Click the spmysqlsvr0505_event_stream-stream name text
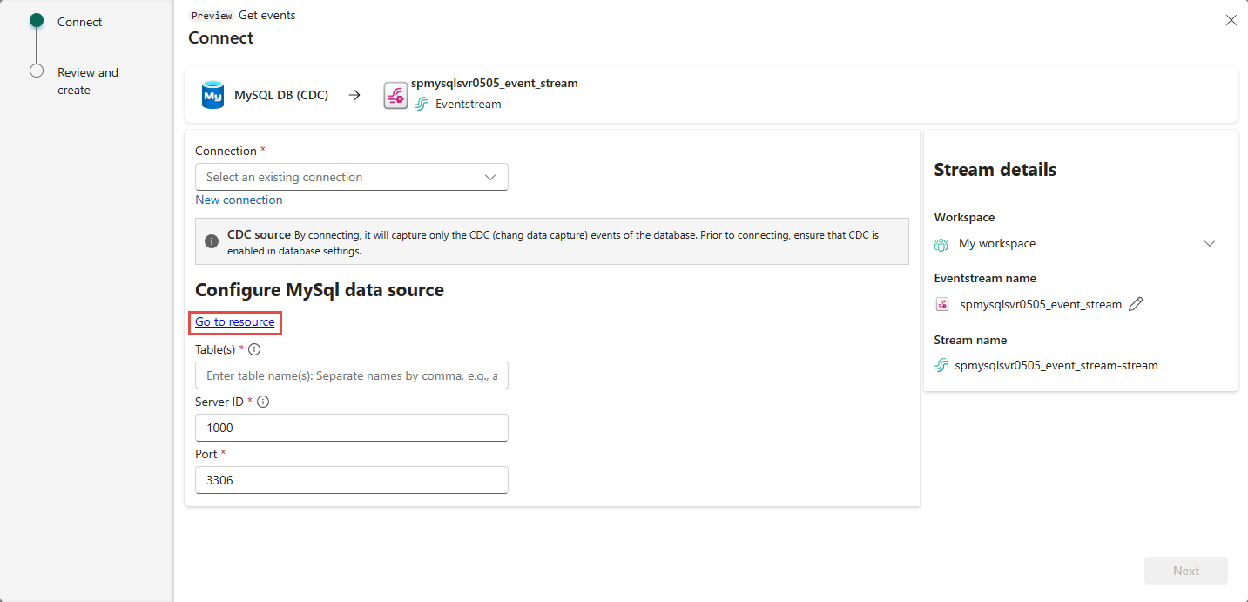The height and width of the screenshot is (602, 1248). click(1056, 365)
